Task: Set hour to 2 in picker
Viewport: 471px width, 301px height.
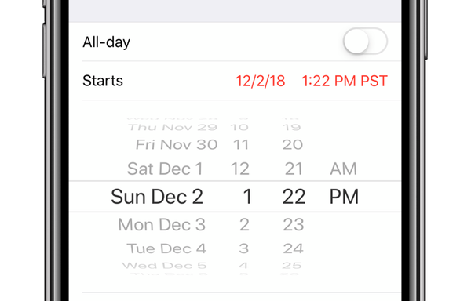Action: tap(244, 224)
